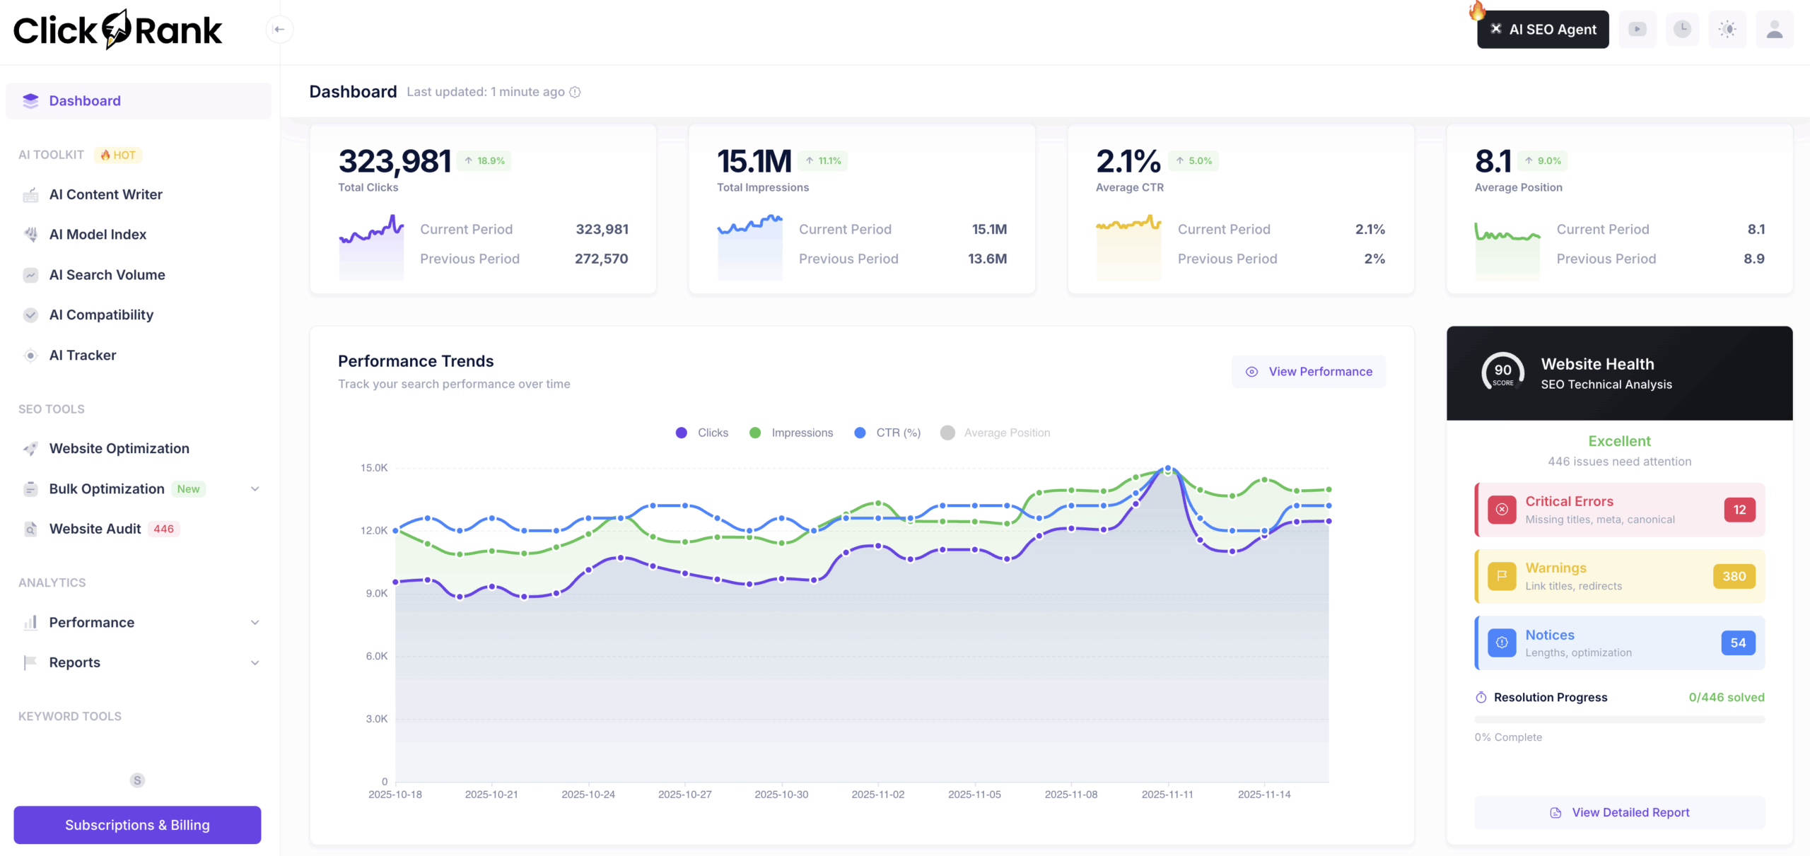Open Website Optimization from the sidebar

[119, 448]
